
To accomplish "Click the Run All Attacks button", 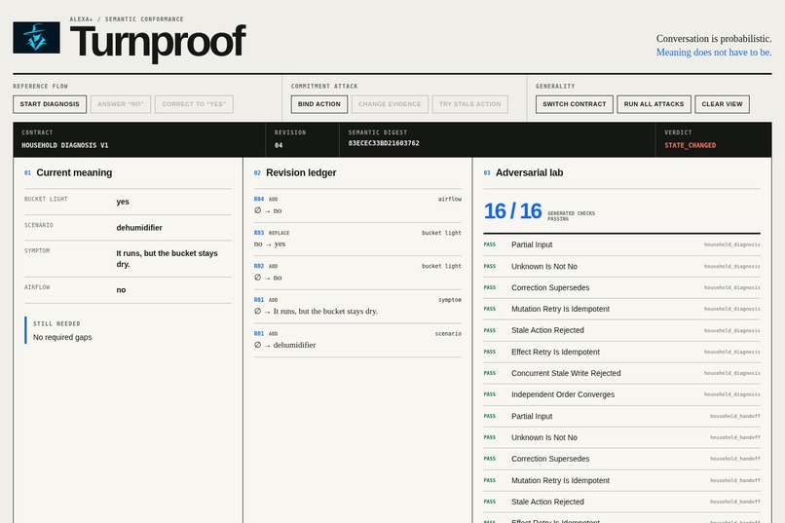I will (x=654, y=104).
